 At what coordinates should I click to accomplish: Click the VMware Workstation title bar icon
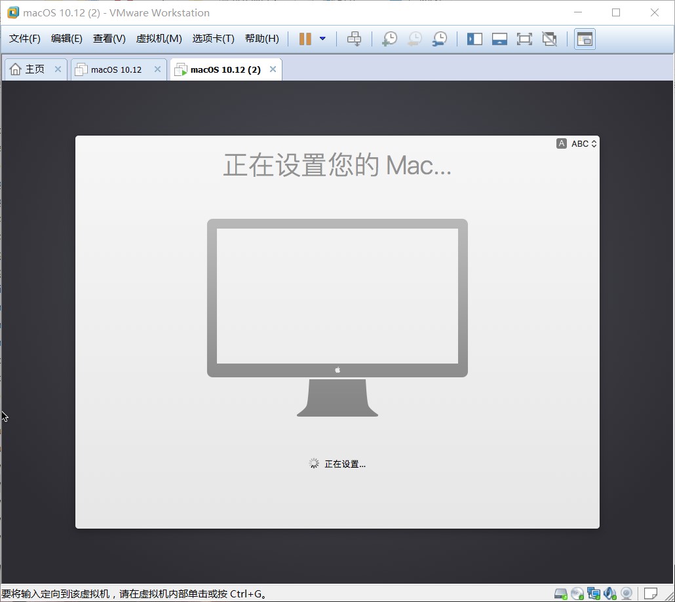pyautogui.click(x=13, y=12)
